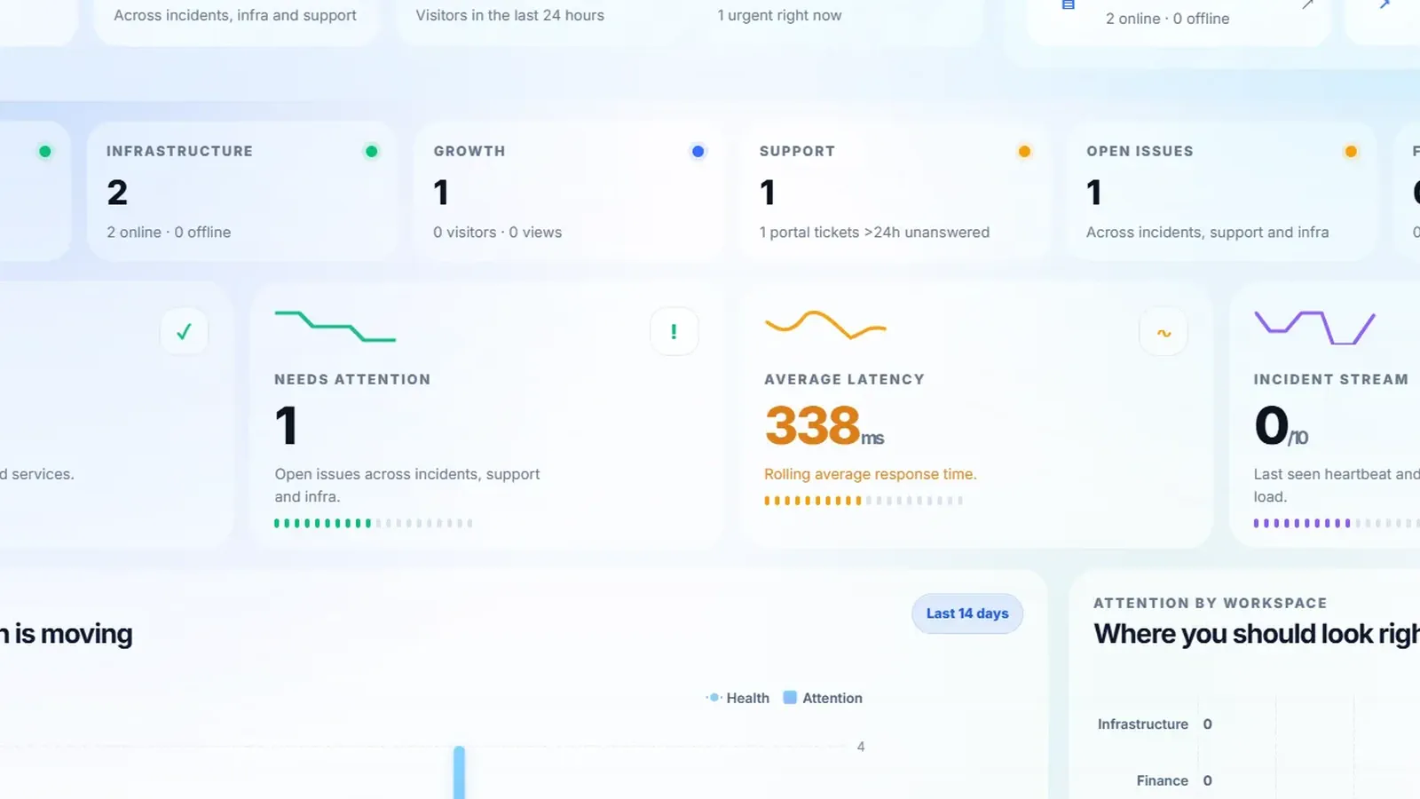This screenshot has height=799, width=1420.
Task: Click "Visitors in the last 24 hours" text
Action: [509, 15]
